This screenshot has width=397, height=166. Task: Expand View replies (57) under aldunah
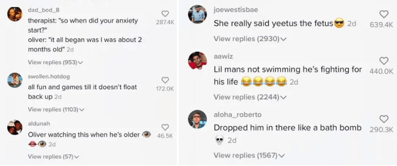click(53, 157)
